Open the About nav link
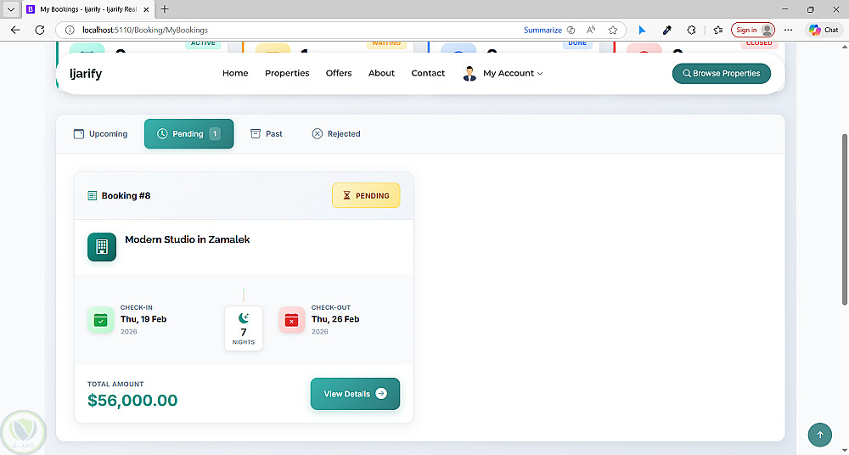 (381, 73)
